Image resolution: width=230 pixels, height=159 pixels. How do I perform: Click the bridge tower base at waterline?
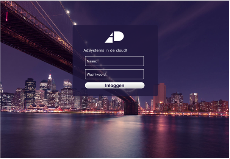tap(131, 108)
